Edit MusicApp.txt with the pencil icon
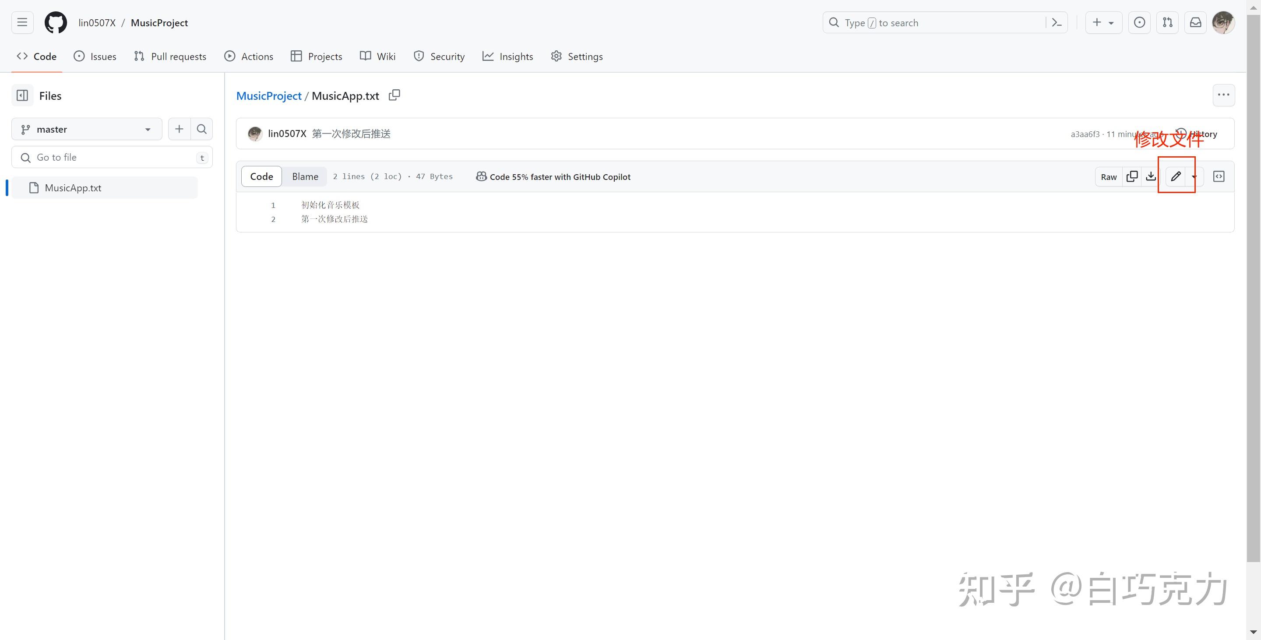The height and width of the screenshot is (640, 1261). click(x=1175, y=176)
